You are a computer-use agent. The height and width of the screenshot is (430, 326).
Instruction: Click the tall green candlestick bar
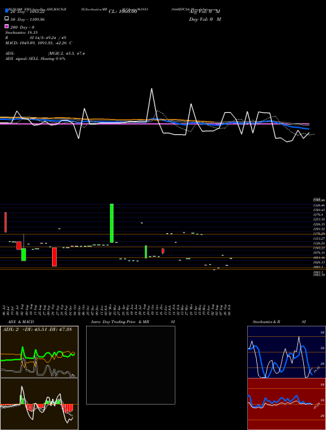point(111,223)
